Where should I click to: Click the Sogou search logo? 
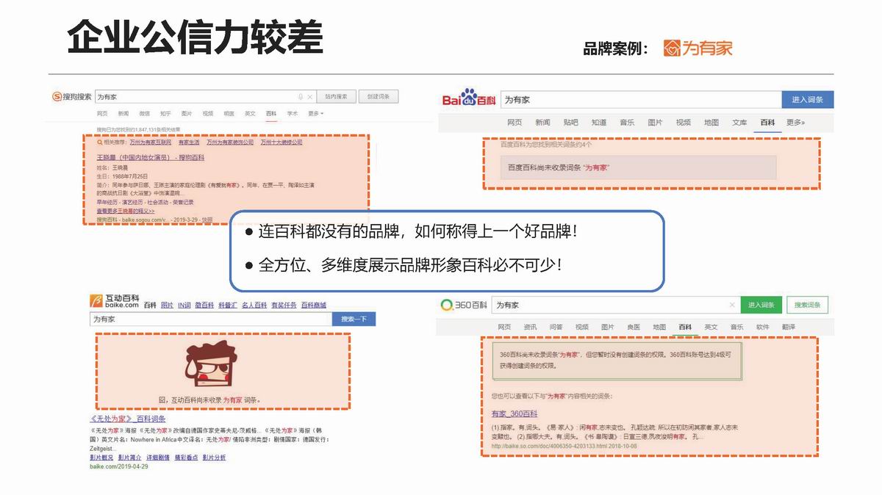[71, 97]
